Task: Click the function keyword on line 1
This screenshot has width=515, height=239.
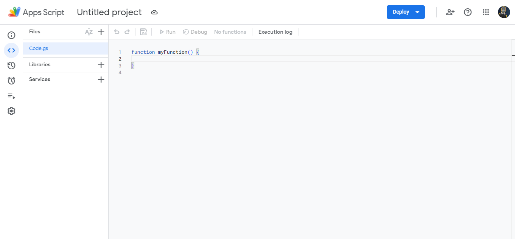Action: click(x=143, y=52)
